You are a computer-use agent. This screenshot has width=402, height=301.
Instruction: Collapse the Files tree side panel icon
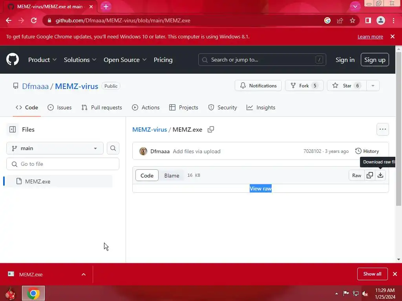13,129
